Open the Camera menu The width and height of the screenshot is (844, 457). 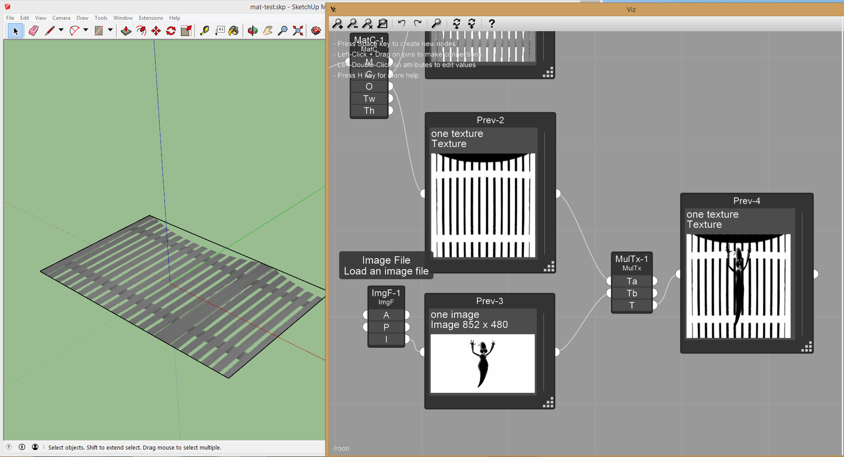(x=61, y=18)
